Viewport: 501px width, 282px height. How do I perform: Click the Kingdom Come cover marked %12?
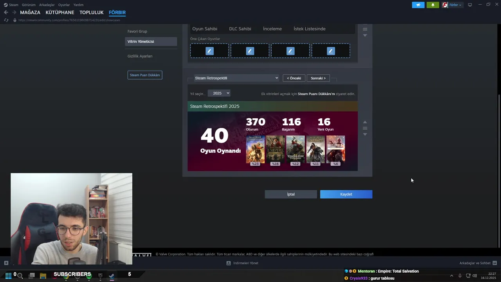[x=296, y=149]
